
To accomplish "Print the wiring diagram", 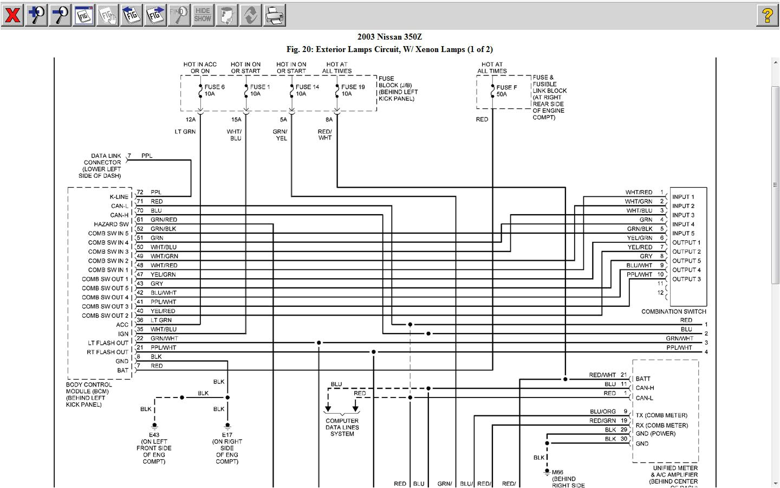I will (274, 15).
